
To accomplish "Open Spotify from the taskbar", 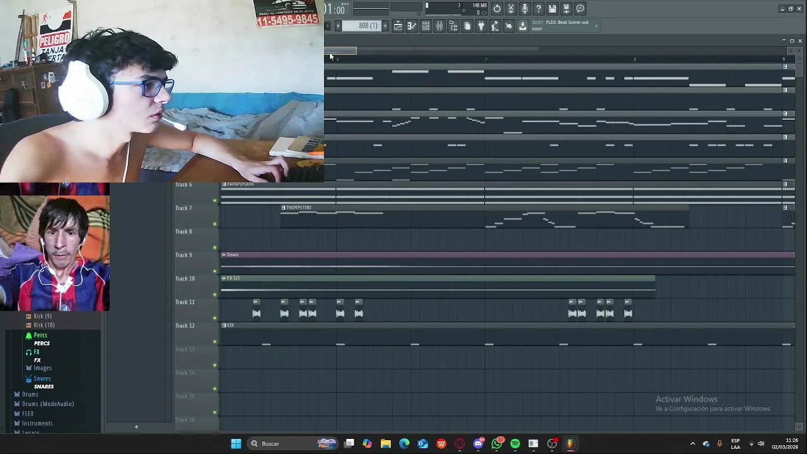I will tap(515, 444).
